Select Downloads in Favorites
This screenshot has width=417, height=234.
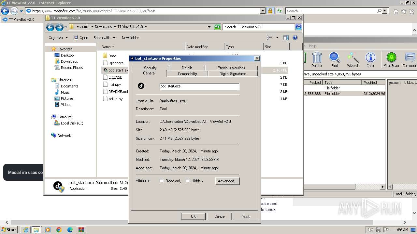69,61
